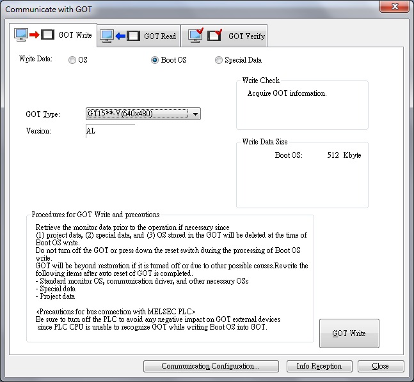Click the Close button at bottom right
The height and width of the screenshot is (382, 414).
pyautogui.click(x=380, y=366)
